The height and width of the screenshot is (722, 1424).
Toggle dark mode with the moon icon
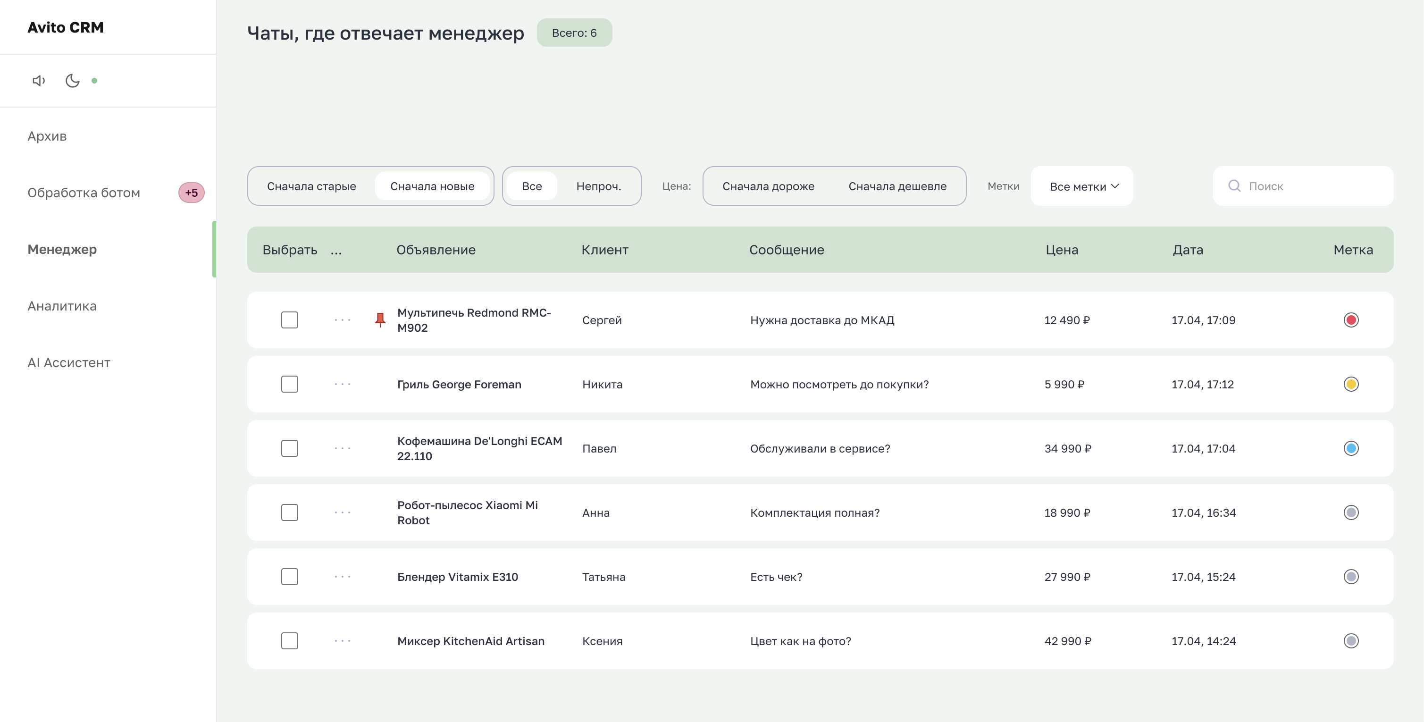72,81
